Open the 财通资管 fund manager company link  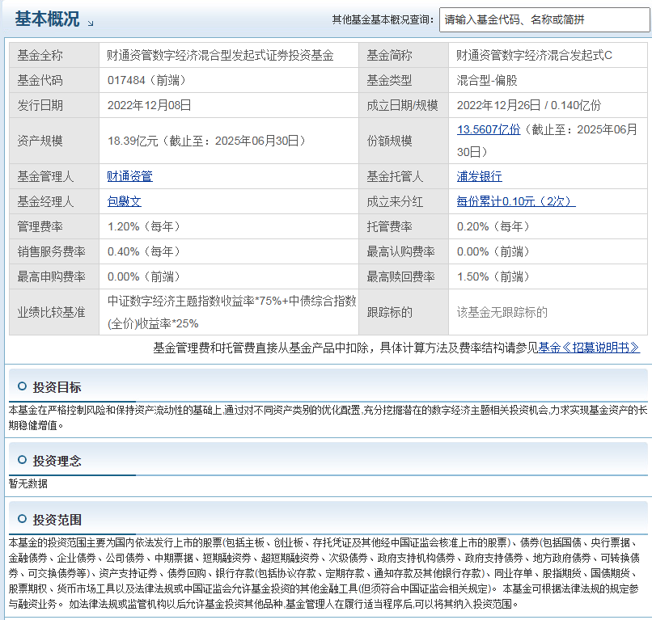pos(129,176)
